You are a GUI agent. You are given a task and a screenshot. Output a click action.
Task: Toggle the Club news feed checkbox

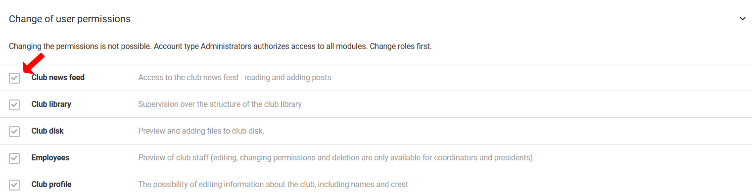point(14,78)
